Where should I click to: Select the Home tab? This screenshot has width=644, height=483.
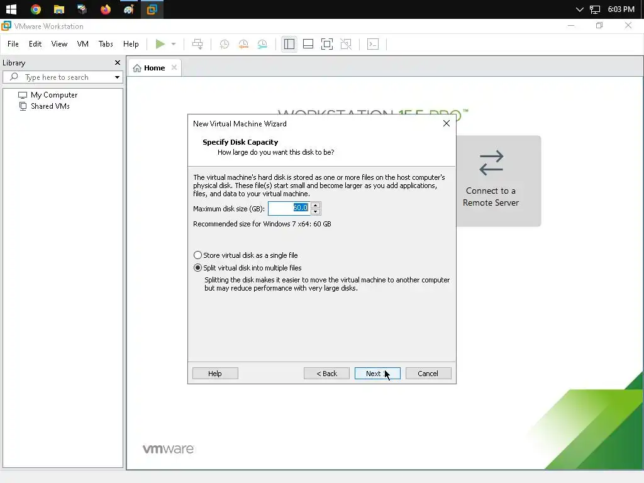(x=155, y=68)
